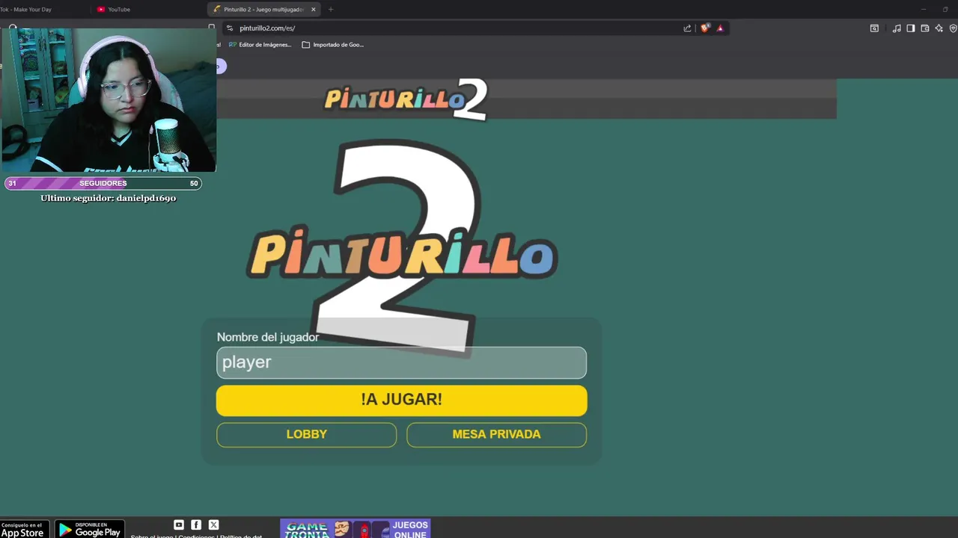The width and height of the screenshot is (958, 538).
Task: Open the Brave Wallet icon
Action: coord(925,28)
